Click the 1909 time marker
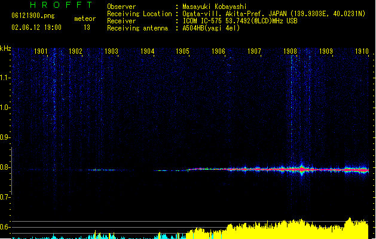376x239 pixels. (326, 51)
